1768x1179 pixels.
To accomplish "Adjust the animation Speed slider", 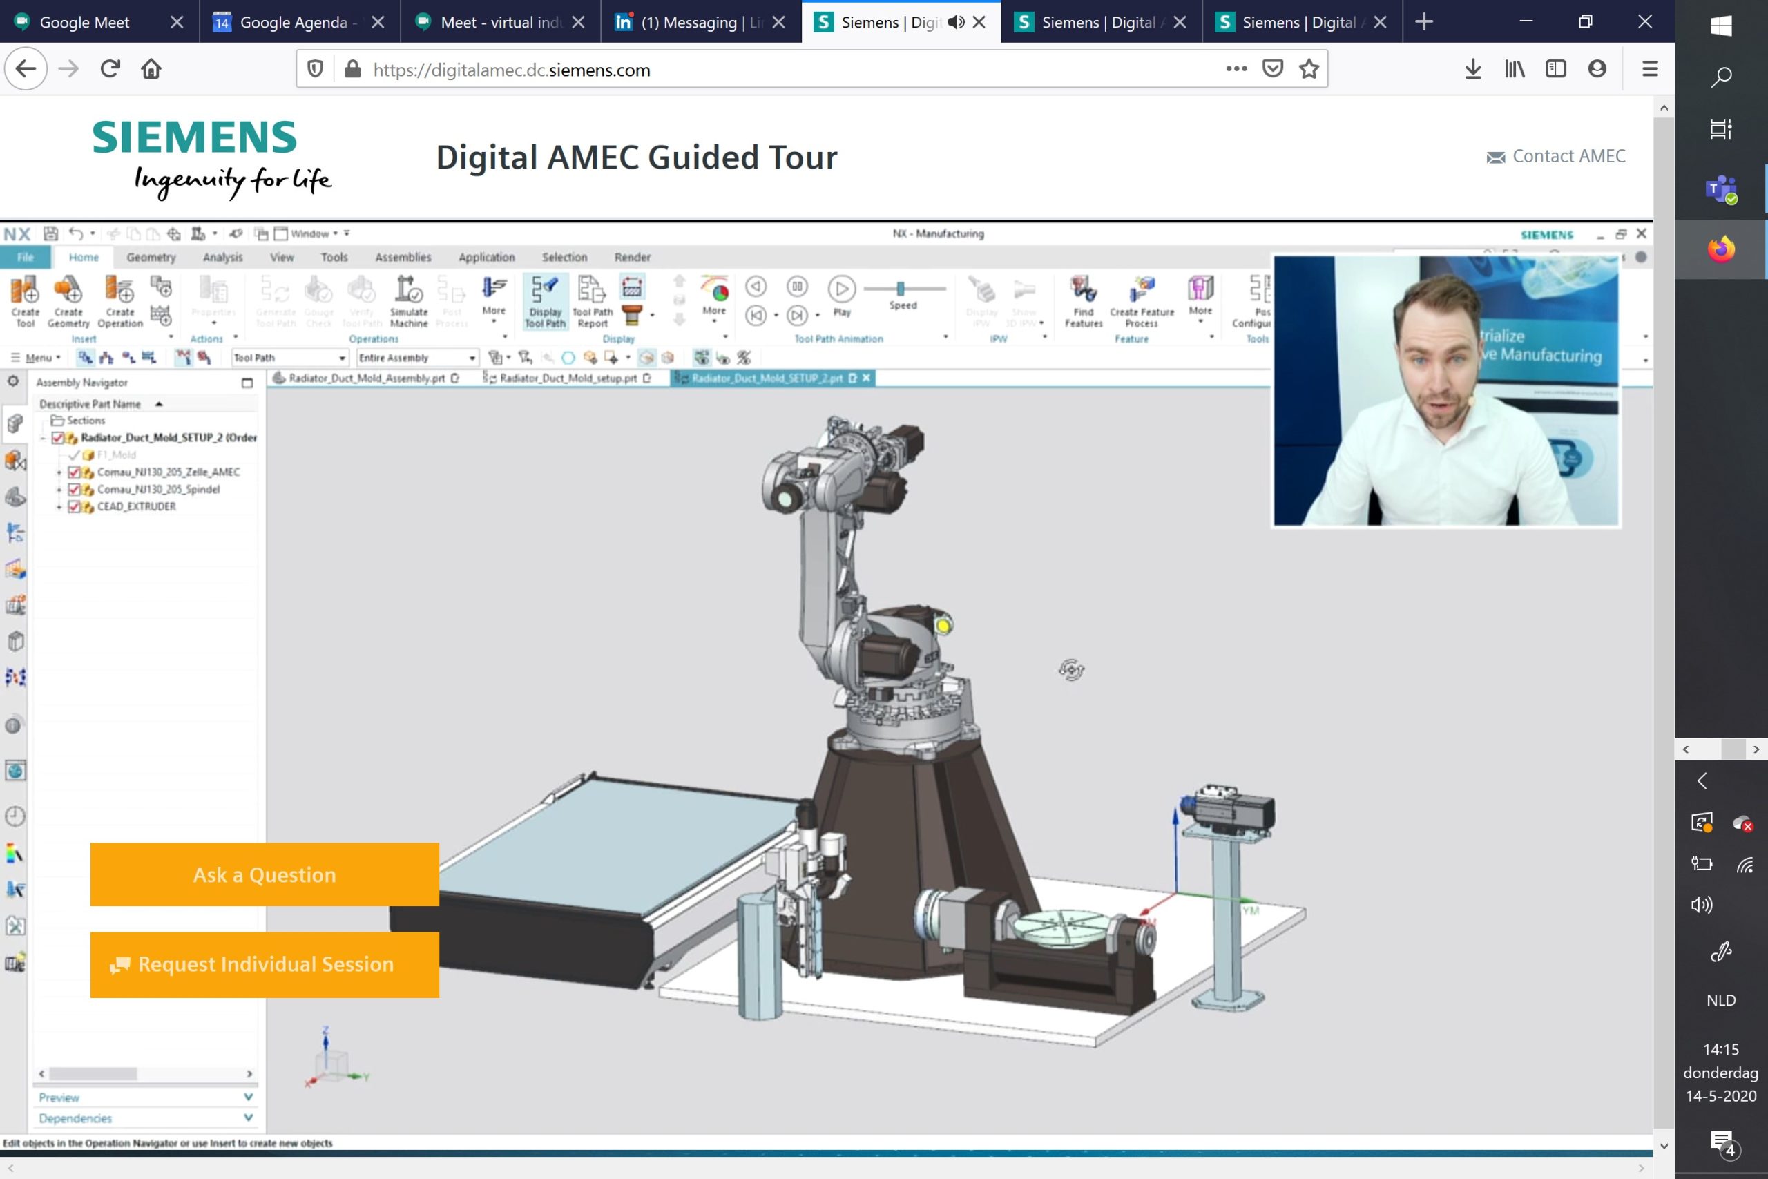I will tap(900, 289).
